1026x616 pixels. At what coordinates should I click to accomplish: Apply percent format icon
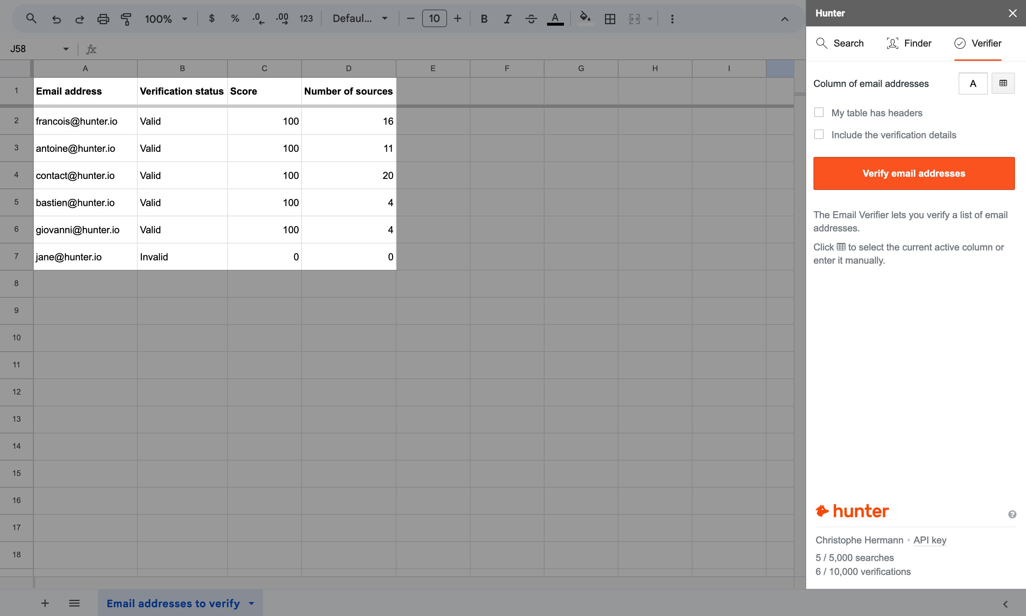click(235, 19)
